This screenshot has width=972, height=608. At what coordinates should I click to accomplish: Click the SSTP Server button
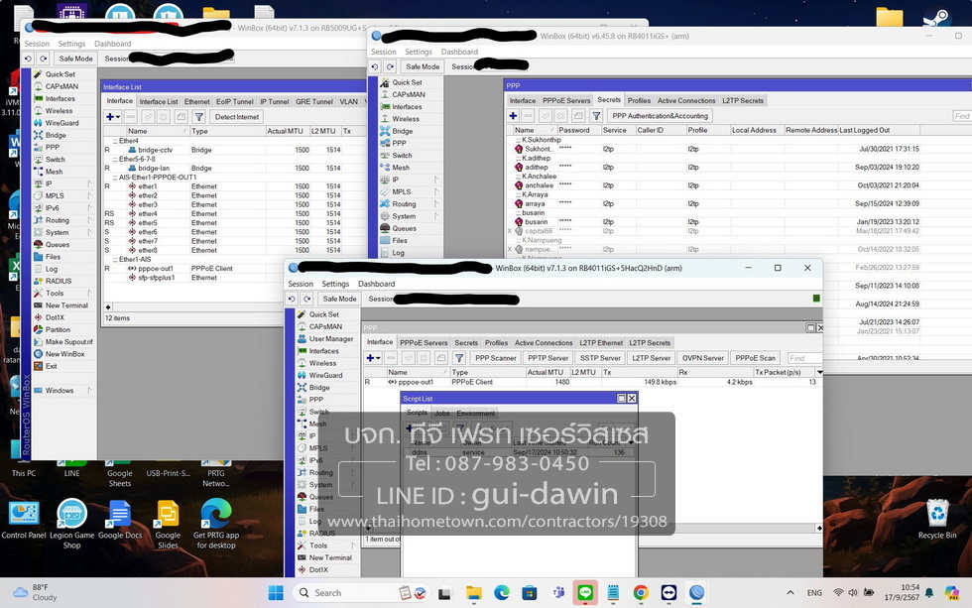[600, 358]
